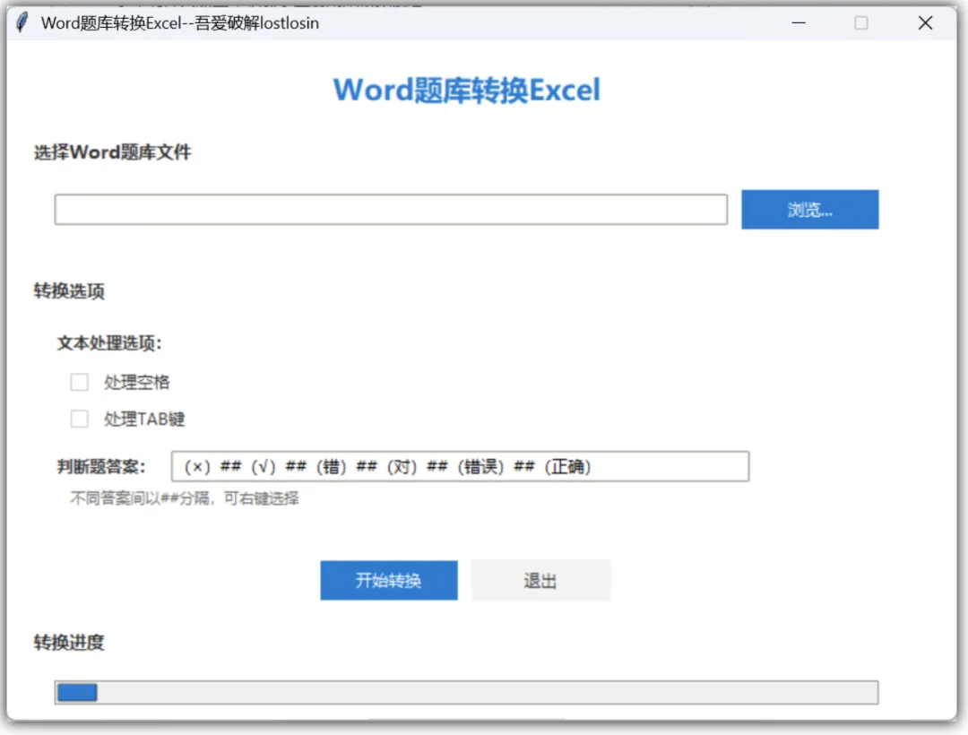Viewport: 968px width, 735px height.
Task: Click the window title text 吾爱破解lostlosin
Action: pos(257,22)
